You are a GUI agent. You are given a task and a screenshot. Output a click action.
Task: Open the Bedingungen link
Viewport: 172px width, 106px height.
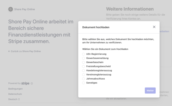(15, 89)
